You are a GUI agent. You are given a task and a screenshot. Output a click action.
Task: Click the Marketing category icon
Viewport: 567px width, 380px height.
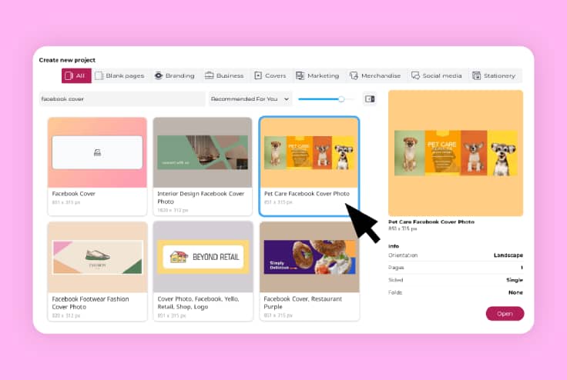(300, 75)
